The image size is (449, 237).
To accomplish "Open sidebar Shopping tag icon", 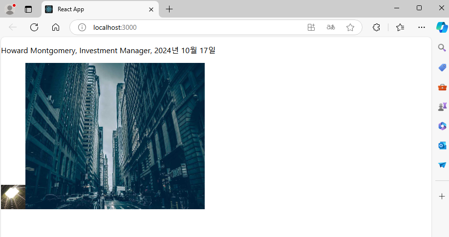I will click(442, 67).
